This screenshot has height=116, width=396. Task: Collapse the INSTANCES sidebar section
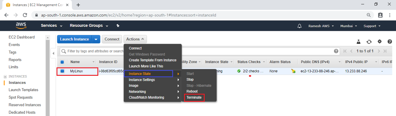click(x=5, y=77)
